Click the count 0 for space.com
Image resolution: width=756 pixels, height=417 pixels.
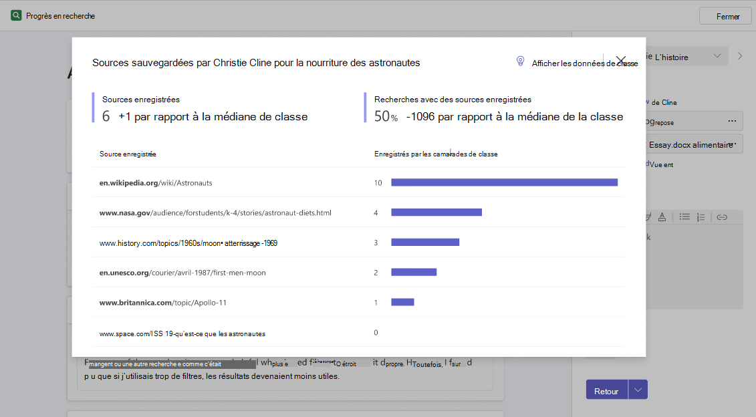click(x=376, y=332)
